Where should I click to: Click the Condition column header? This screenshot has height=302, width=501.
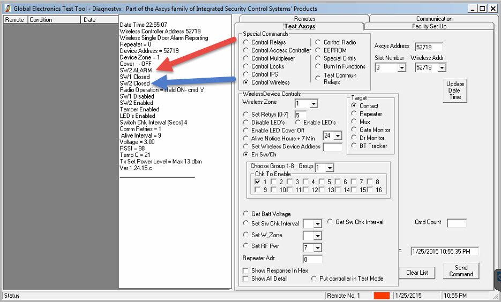click(54, 20)
